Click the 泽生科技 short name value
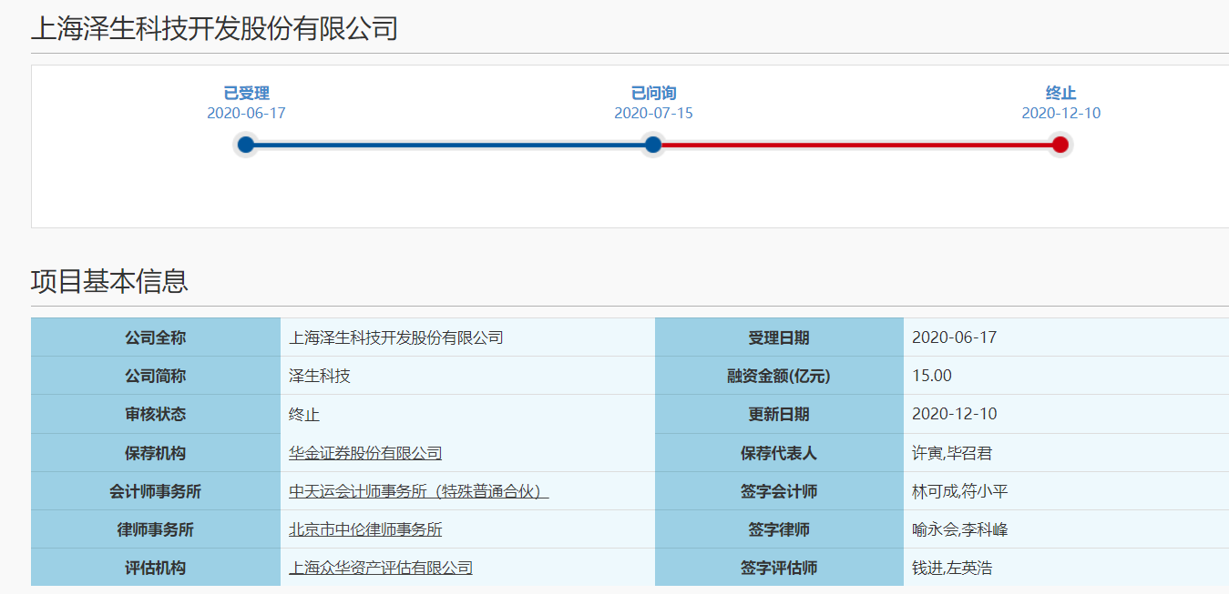Image resolution: width=1229 pixels, height=594 pixels. coord(320,376)
